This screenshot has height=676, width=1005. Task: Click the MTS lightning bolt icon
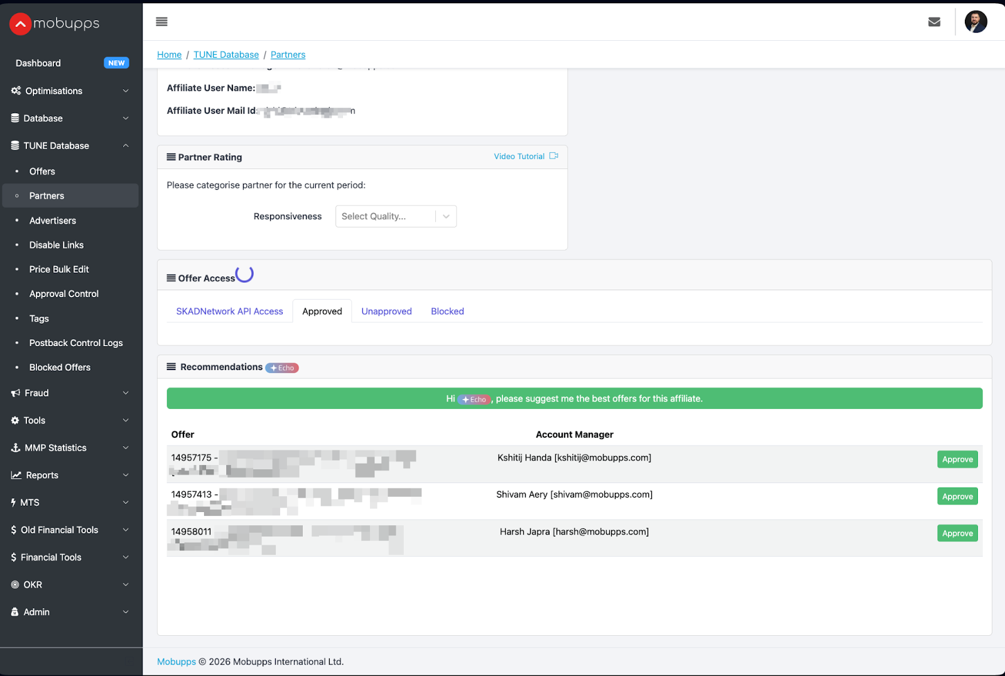14,503
